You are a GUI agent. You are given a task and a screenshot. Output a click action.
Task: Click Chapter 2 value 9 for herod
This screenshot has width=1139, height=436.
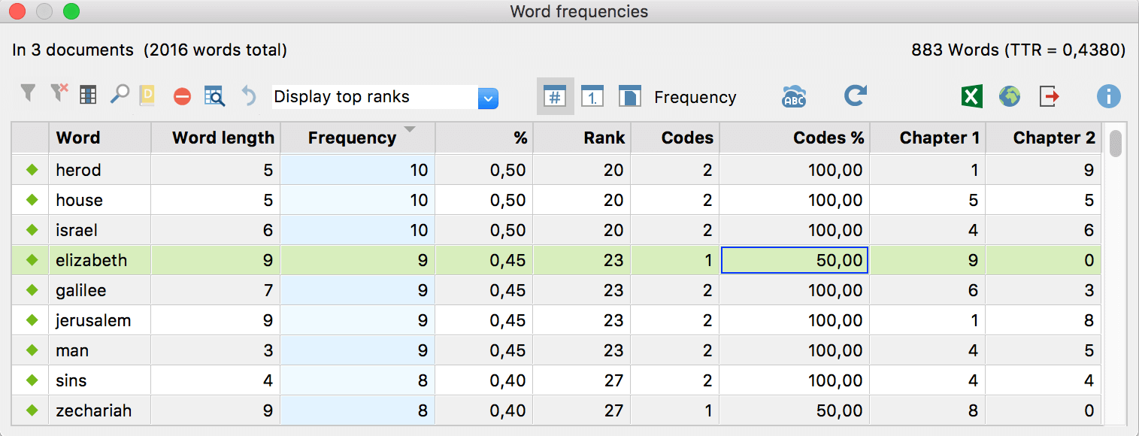pos(1044,170)
